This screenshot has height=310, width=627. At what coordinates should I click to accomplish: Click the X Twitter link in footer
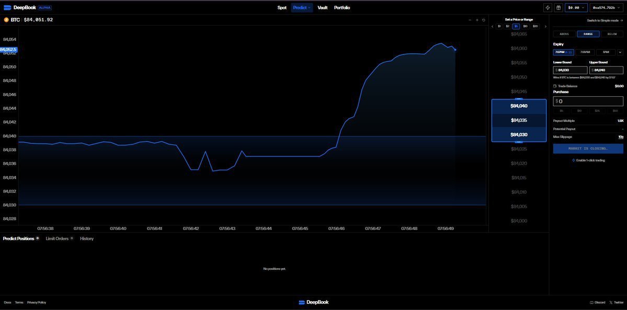(x=616, y=302)
